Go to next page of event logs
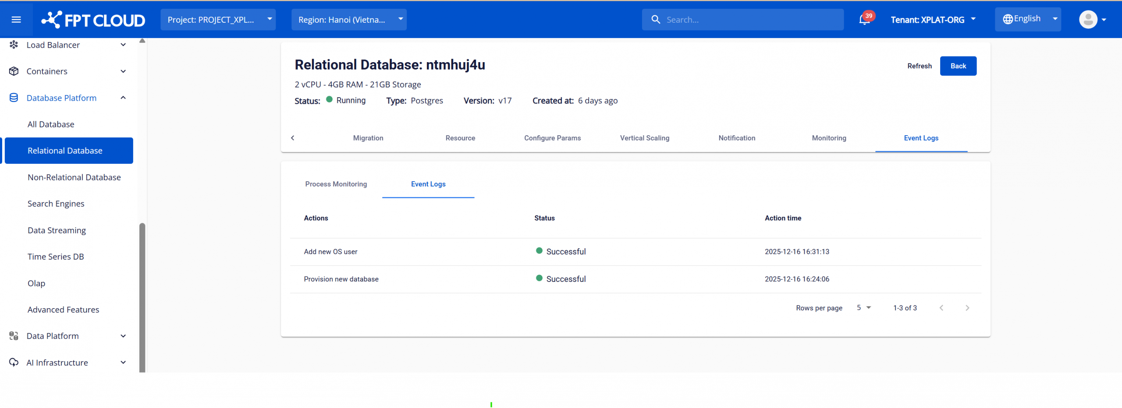Viewport: 1122px width, 408px height. [967, 308]
